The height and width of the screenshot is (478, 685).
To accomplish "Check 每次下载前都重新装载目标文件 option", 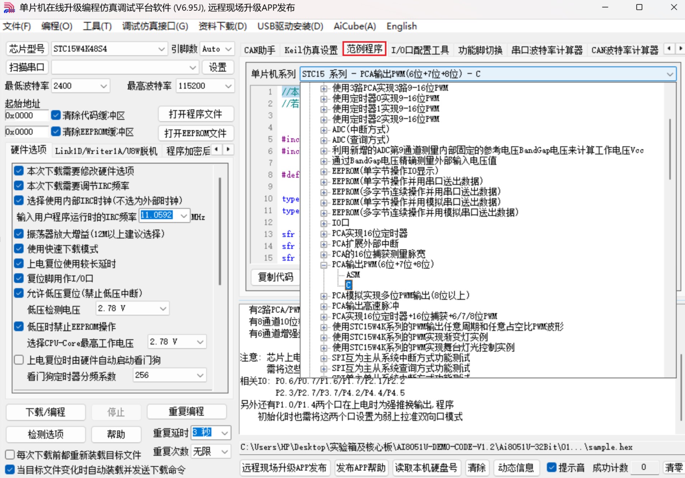I will tap(10, 455).
